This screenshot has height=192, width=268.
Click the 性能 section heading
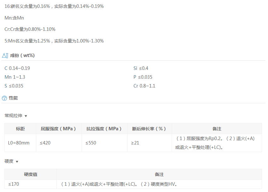click(x=14, y=98)
